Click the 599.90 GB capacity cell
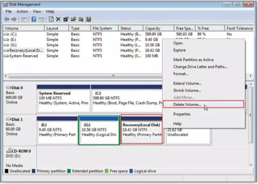The height and width of the screenshot is (184, 258). tap(153, 34)
